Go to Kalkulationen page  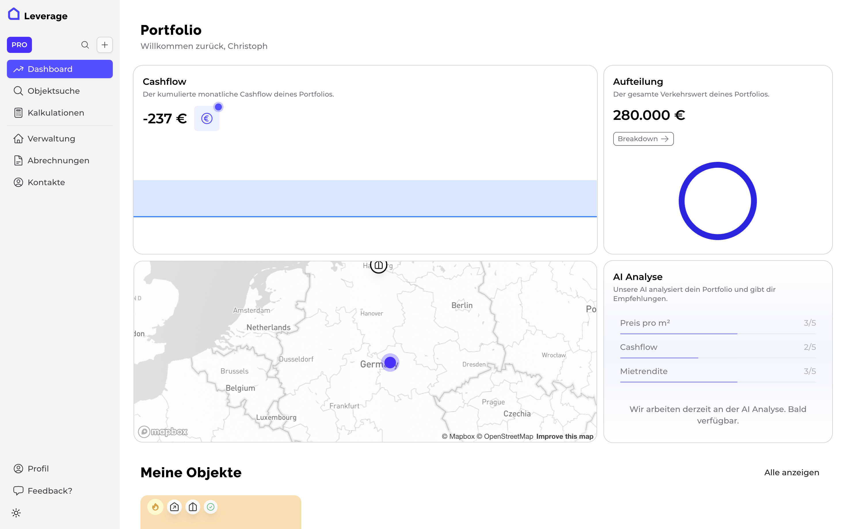[56, 113]
